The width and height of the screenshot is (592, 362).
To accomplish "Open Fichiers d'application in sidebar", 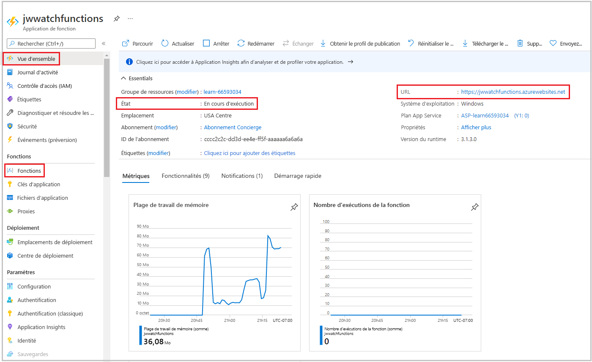I will pos(42,198).
